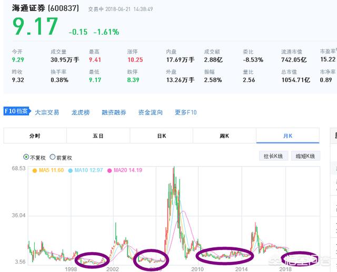The width and height of the screenshot is (337, 272).
Task: Switch to the 分时 chart tab
Action: pyautogui.click(x=35, y=135)
